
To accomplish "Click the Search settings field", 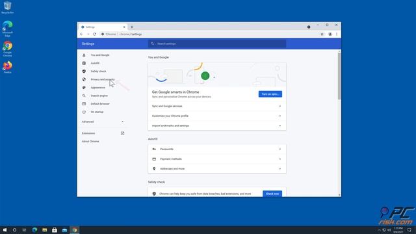I will pos(217,44).
